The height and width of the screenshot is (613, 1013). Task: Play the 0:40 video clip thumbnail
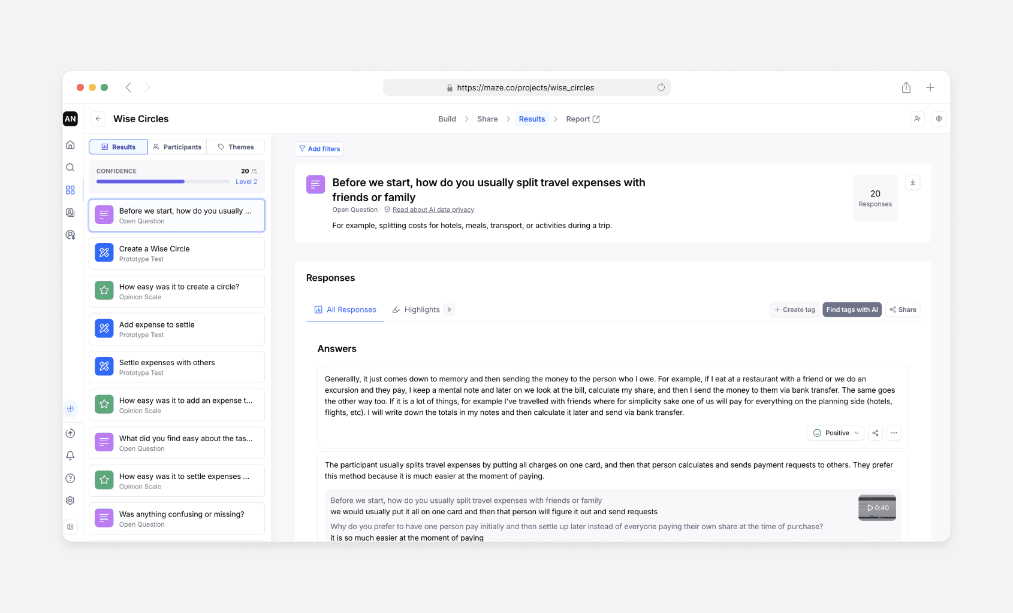point(877,508)
